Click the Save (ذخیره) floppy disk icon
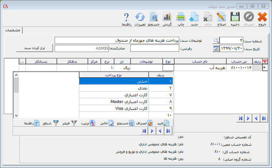The image size is (272, 168). click(235, 17)
